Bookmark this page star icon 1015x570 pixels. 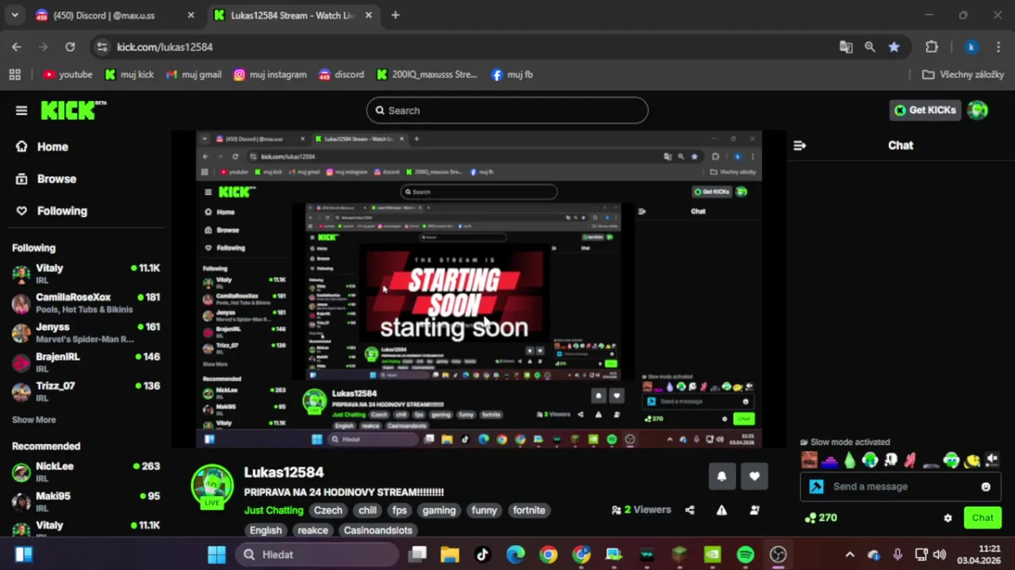point(894,47)
